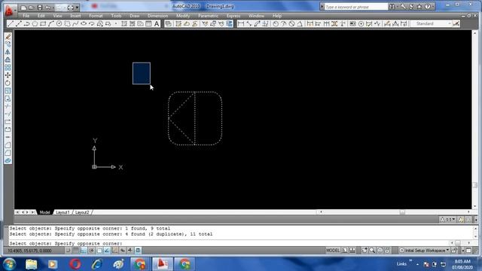Toggle Polar tracking in status bar
Viewport: 482px width, 271px height.
point(91,251)
